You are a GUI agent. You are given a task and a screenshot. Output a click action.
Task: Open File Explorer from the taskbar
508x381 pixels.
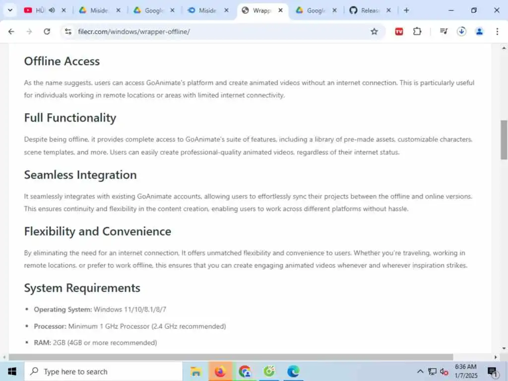tap(195, 372)
